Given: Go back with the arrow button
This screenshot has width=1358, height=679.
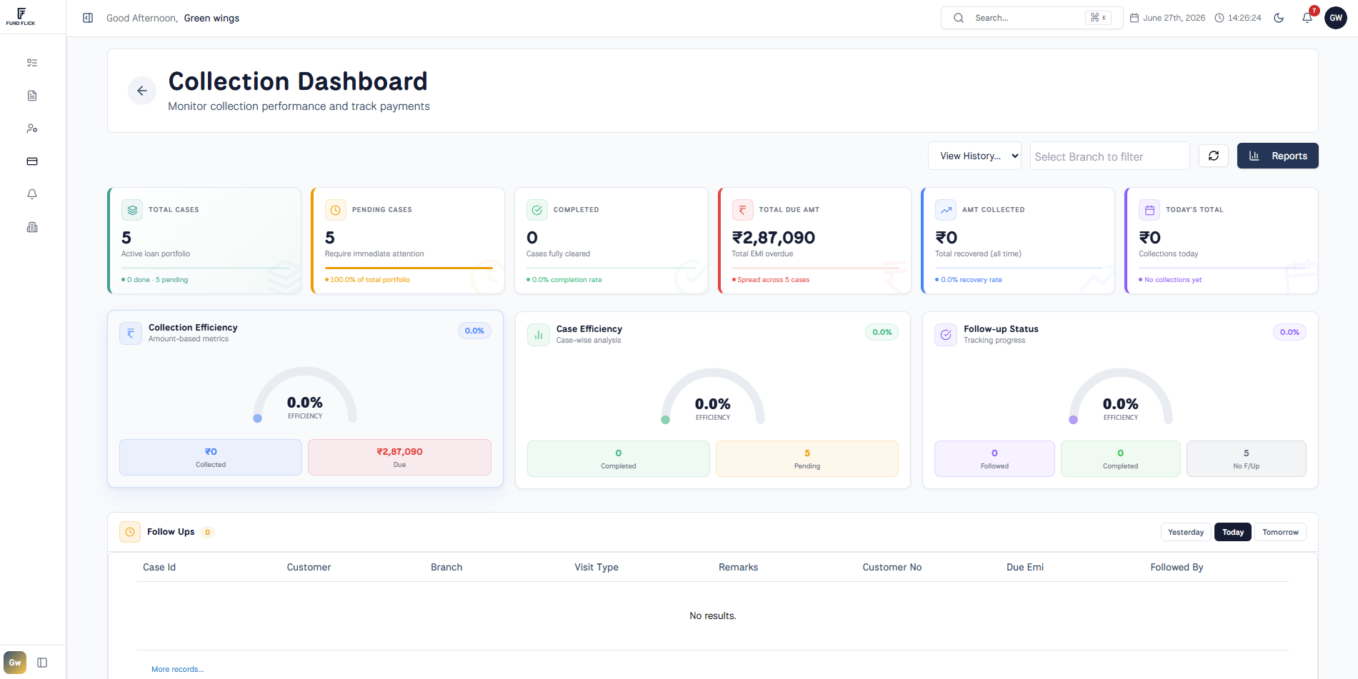Looking at the screenshot, I should (142, 91).
